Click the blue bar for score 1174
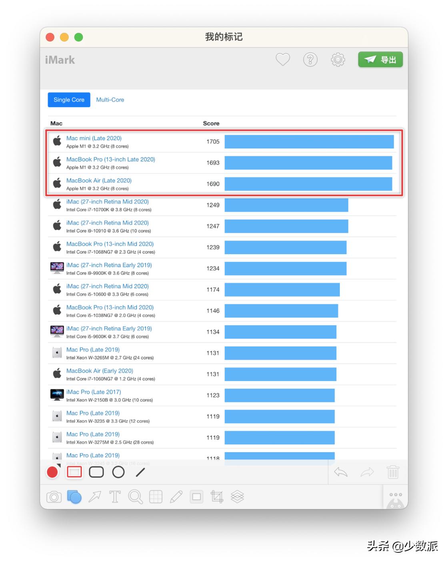This screenshot has width=448, height=562. [x=282, y=290]
